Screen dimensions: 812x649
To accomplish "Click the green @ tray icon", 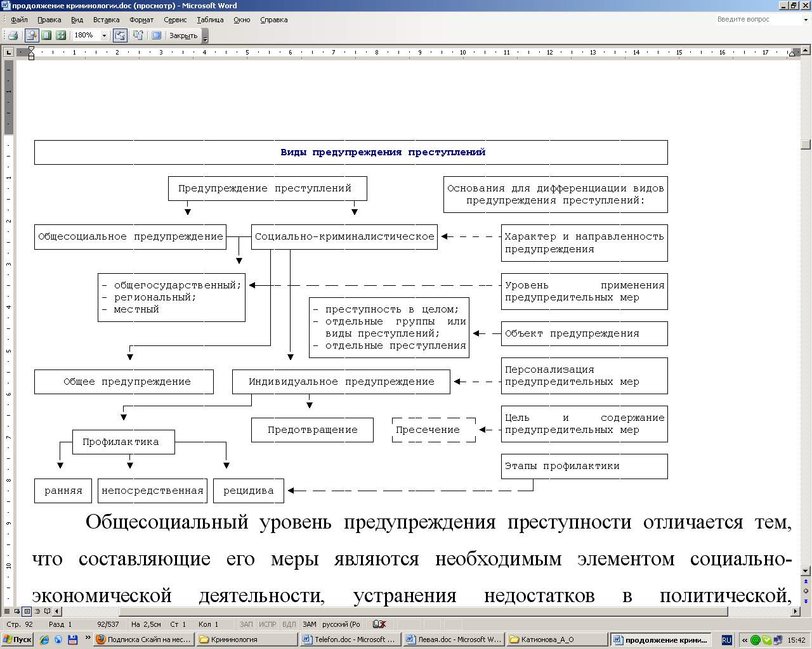I will point(755,640).
